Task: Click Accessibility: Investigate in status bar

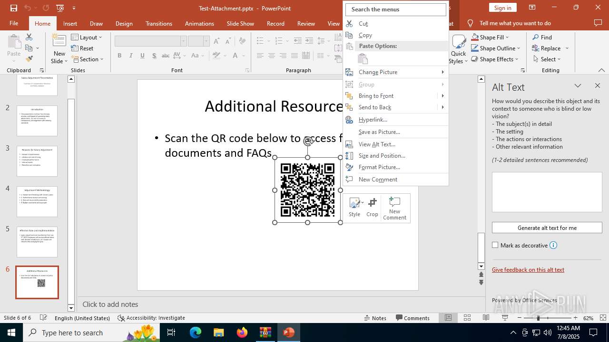Action: click(x=151, y=318)
